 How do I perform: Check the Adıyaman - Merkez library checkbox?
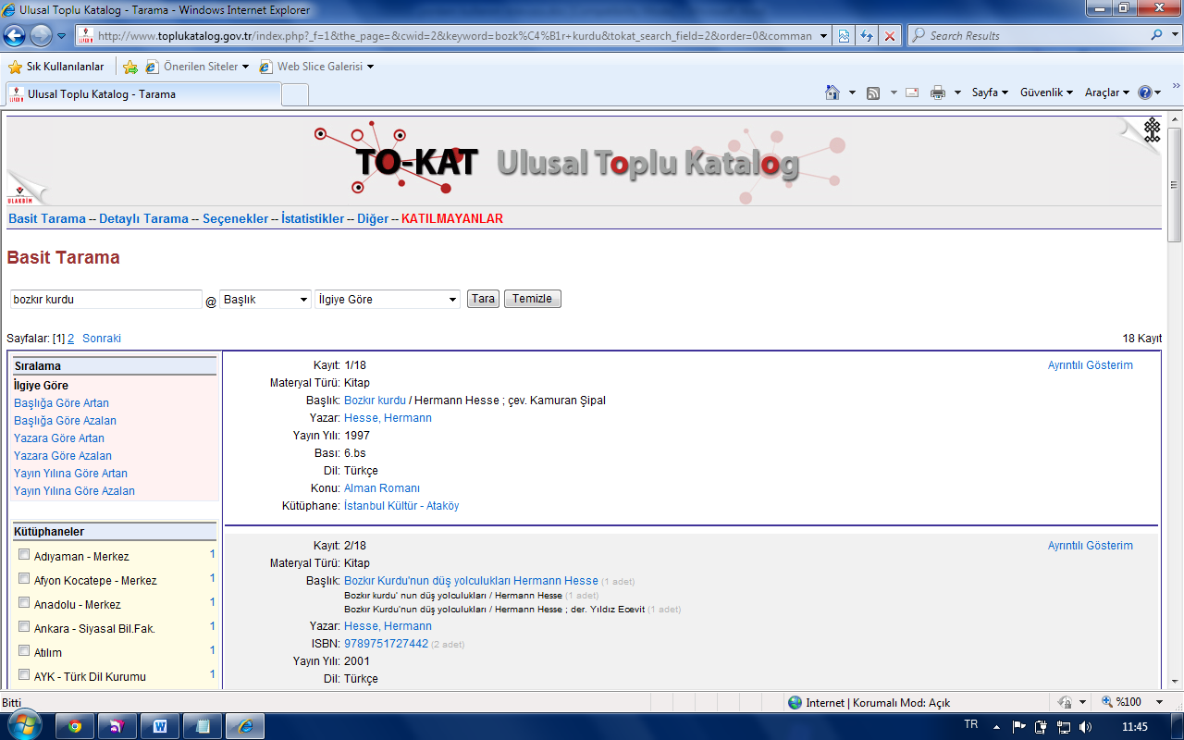click(24, 554)
